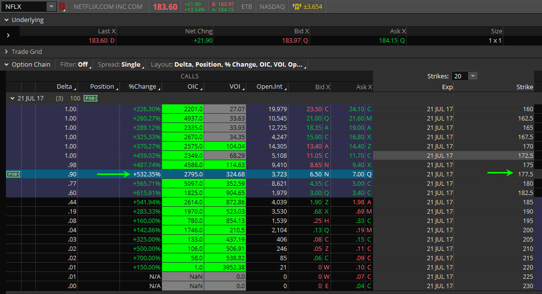Click in the NFLX symbol input field

(x=24, y=7)
